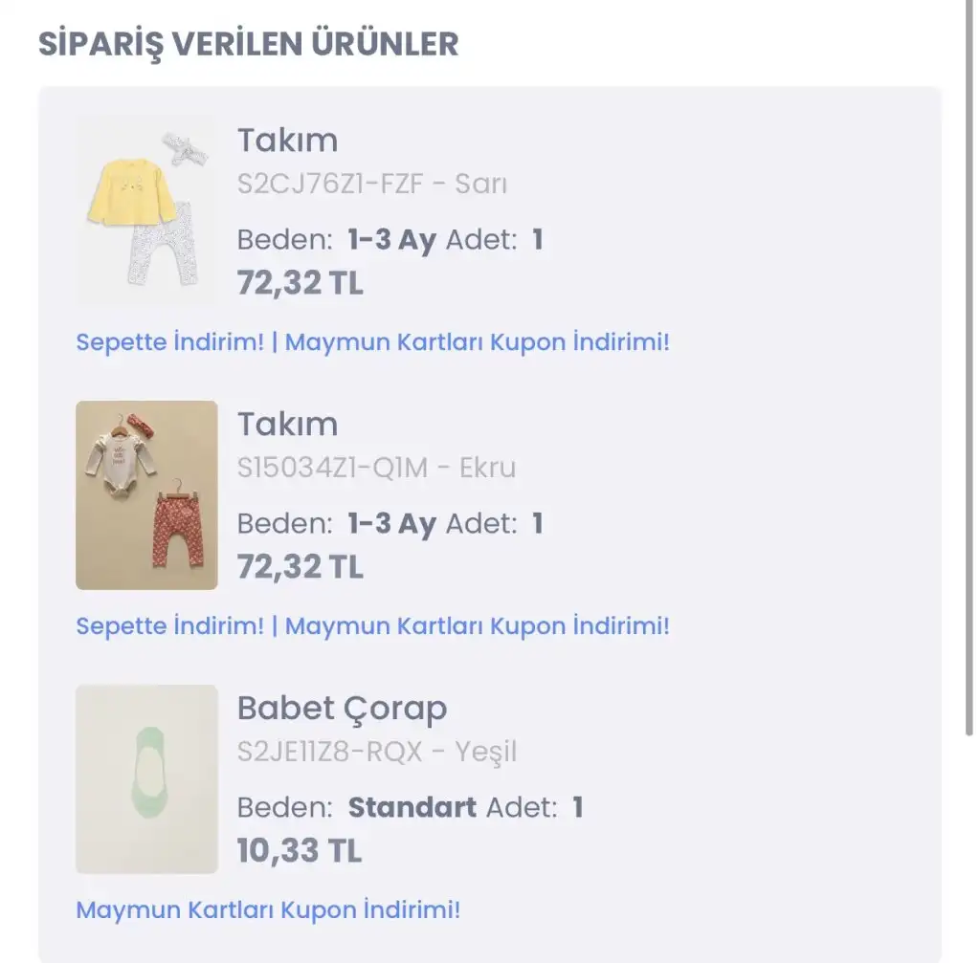Click the 1-3 Ay size of Sarı Takım
The width and height of the screenshot is (980, 963).
point(391,240)
